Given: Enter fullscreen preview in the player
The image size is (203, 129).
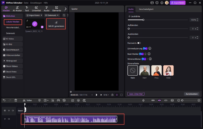Looking at the screenshot, I should 122,95.
